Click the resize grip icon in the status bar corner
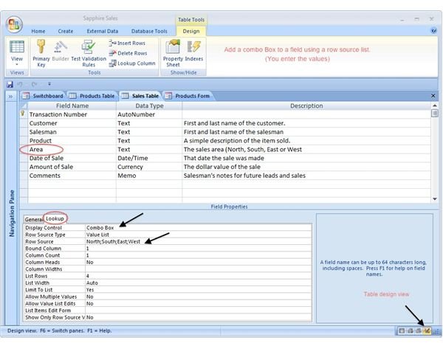This screenshot has width=443, height=343. click(x=436, y=331)
